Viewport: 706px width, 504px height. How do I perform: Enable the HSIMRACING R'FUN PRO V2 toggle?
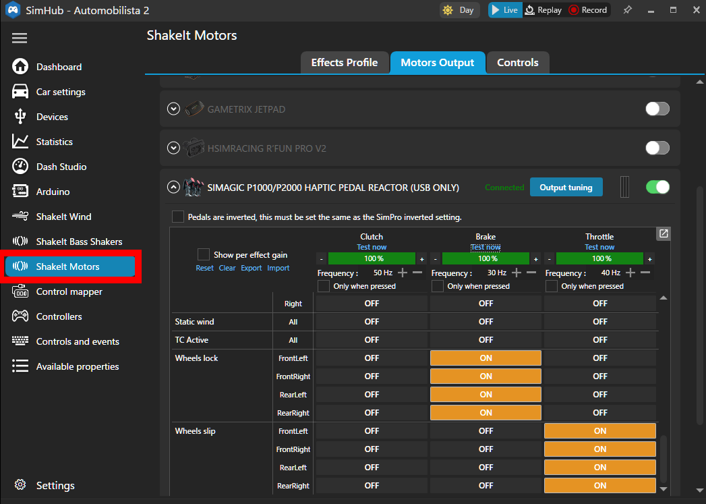click(x=657, y=148)
